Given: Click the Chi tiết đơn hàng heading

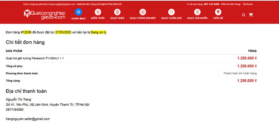Looking at the screenshot, I should tap(25, 42).
